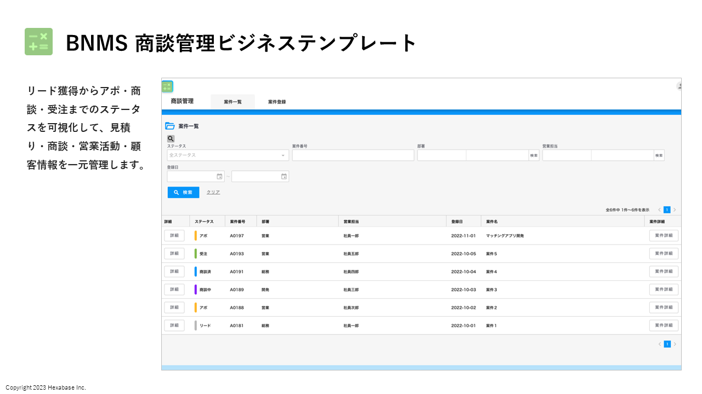Click 案件詳細 button for 案件1
This screenshot has height=394, width=702.
(664, 326)
